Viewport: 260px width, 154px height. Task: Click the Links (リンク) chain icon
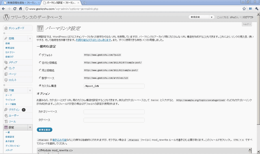click(x=6, y=68)
